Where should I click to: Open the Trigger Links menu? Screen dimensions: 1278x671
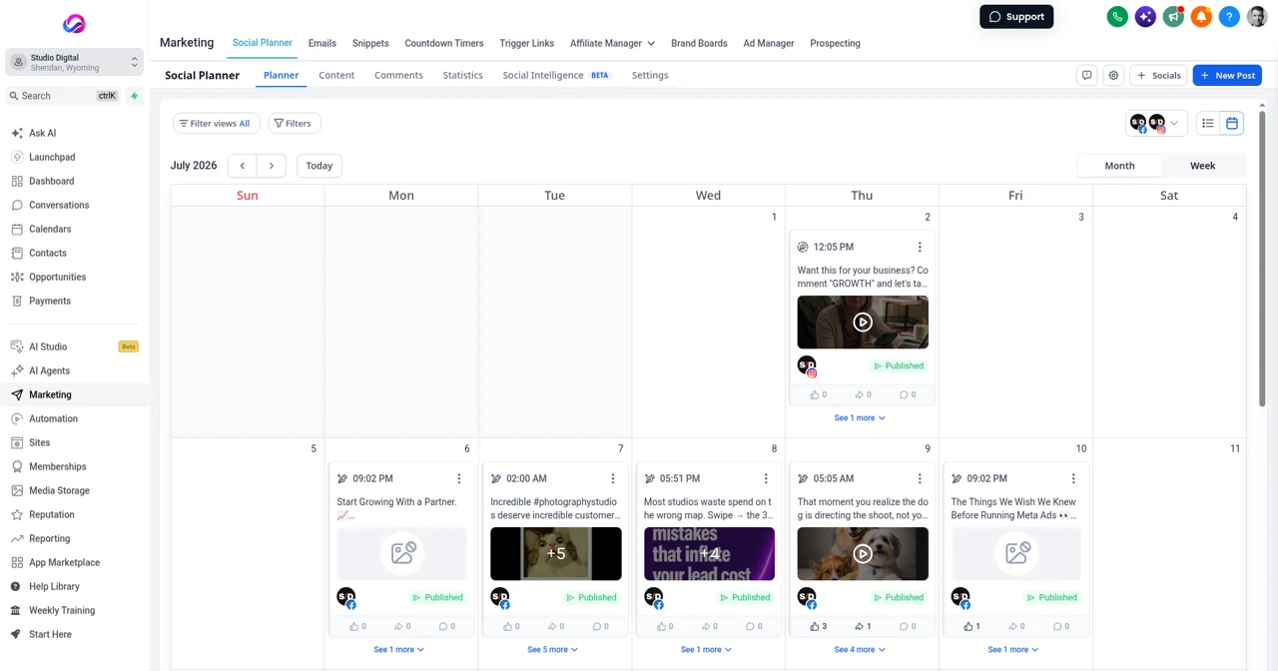pos(526,43)
